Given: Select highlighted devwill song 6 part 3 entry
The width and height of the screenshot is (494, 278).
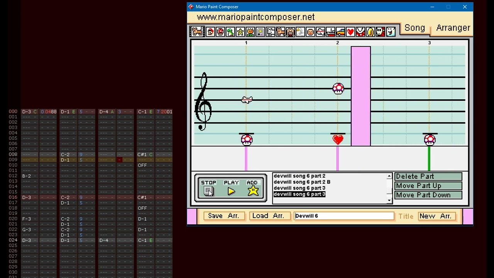Looking at the screenshot, I should 299,194.
